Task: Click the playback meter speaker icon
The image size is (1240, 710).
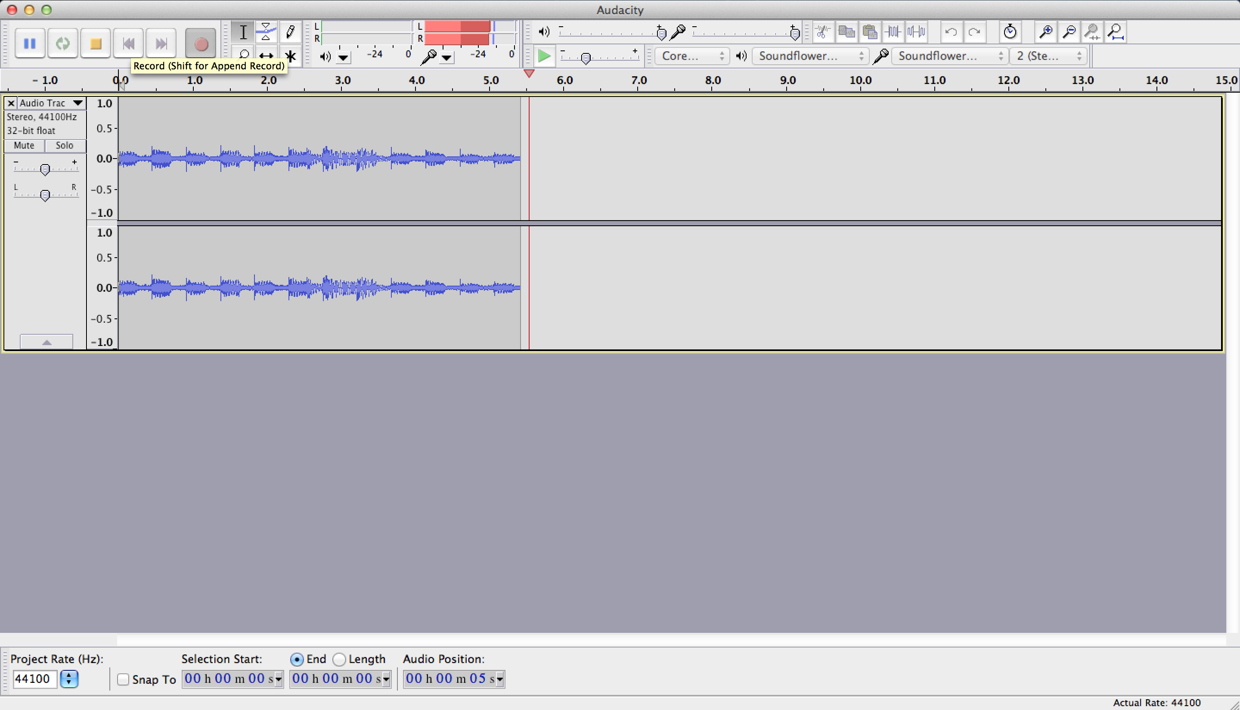Action: click(325, 56)
